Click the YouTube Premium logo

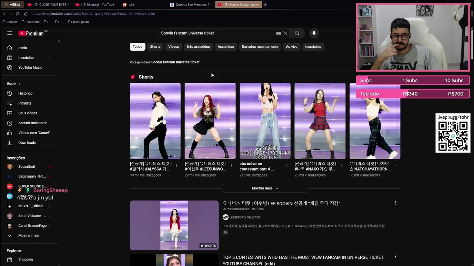(x=31, y=33)
